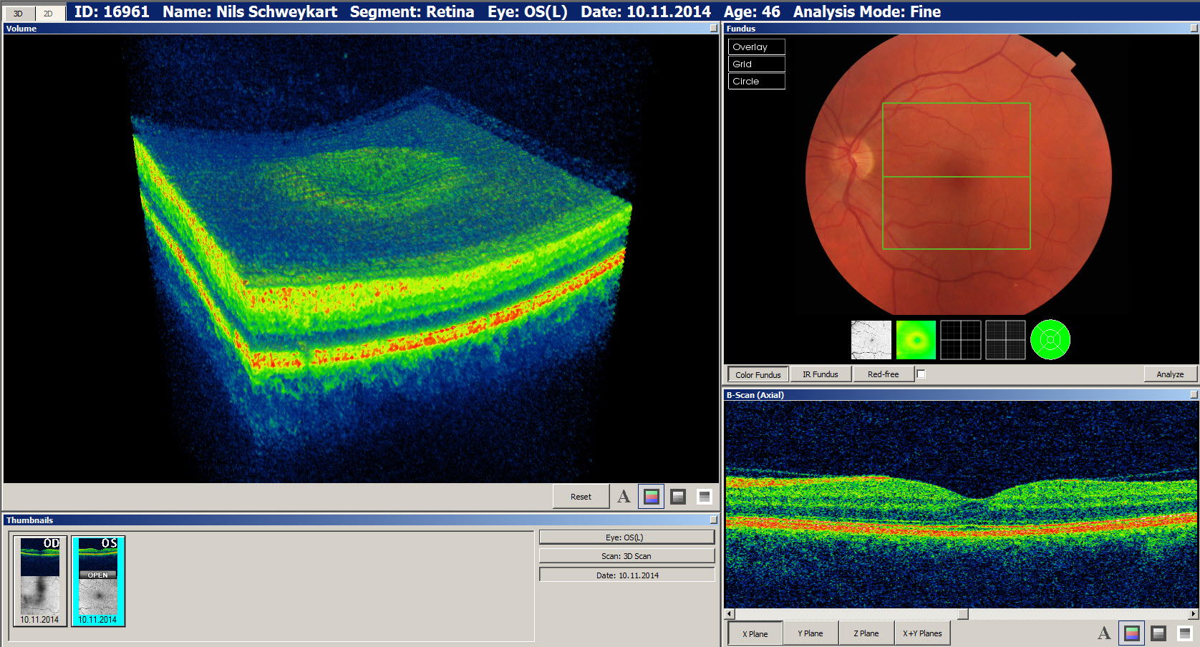Toggle the Grid overlay on fundus
1200x647 pixels.
coord(756,64)
